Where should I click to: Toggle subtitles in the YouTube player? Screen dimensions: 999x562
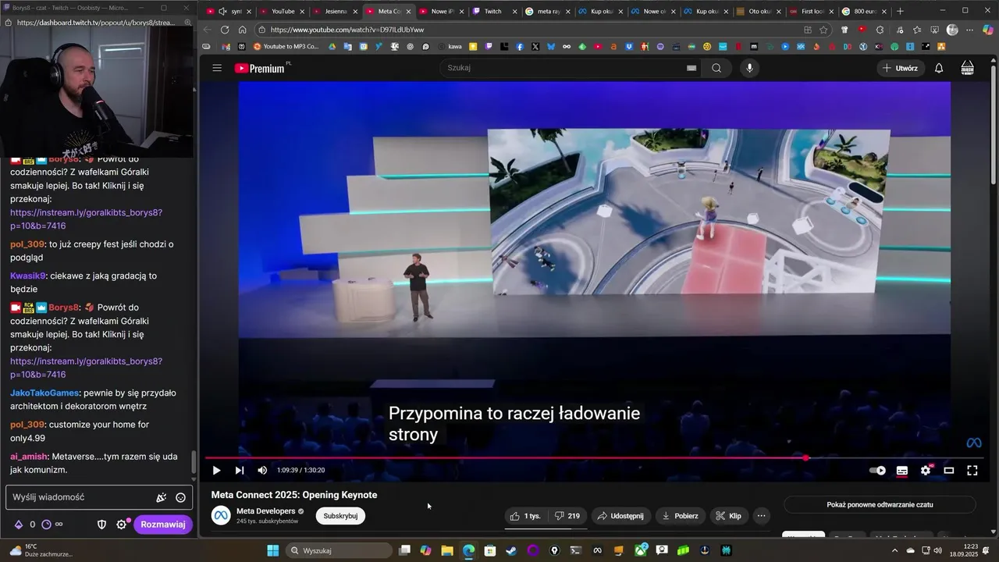tap(902, 471)
